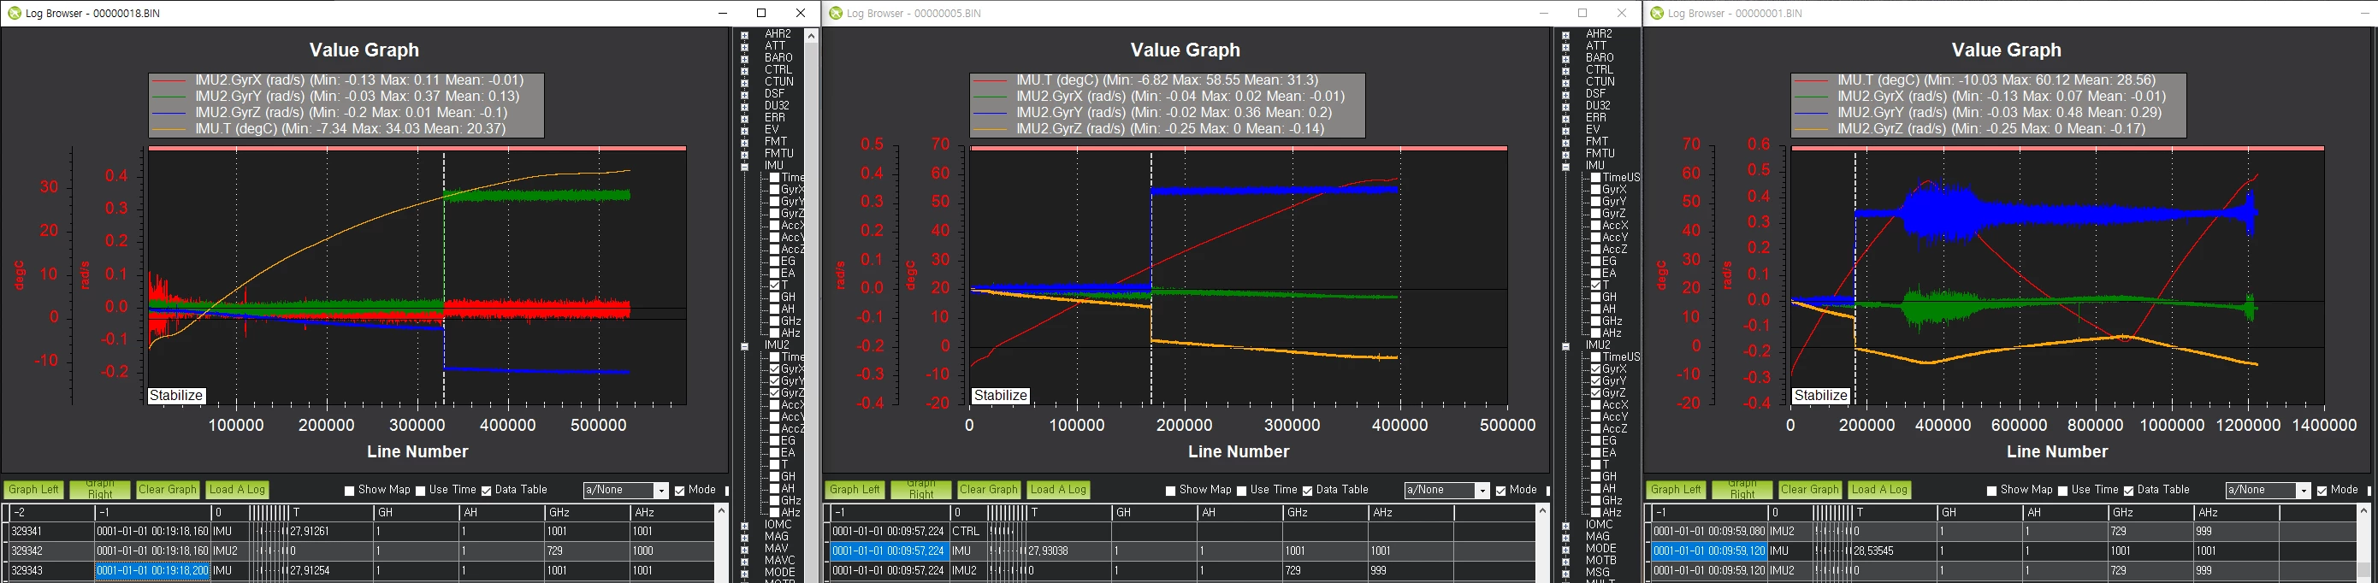Uncheck IMU2 GyrX in the 00000018.BIN tree
Viewport: 2378px width, 583px height.
click(776, 369)
